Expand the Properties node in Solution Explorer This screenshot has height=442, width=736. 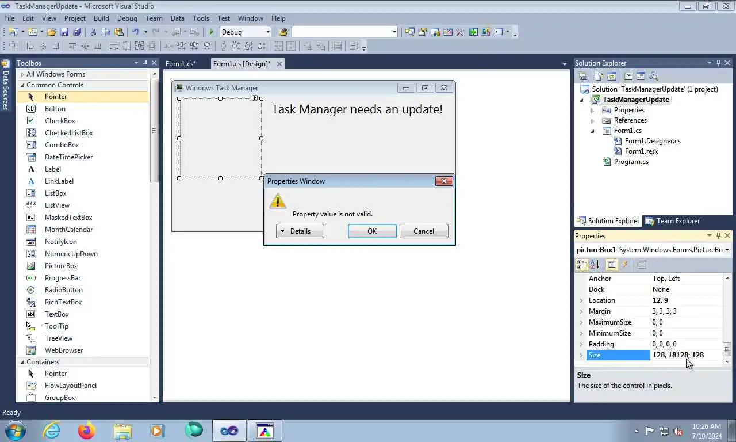click(592, 110)
